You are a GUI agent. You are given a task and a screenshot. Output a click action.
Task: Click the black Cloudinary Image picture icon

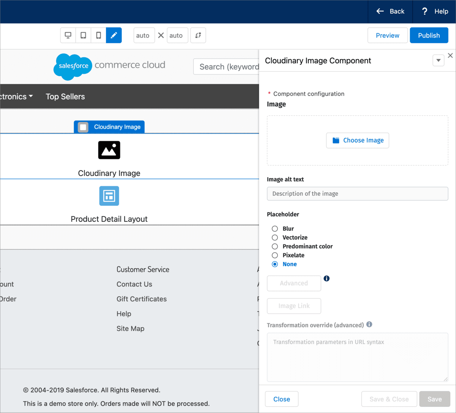coord(109,150)
